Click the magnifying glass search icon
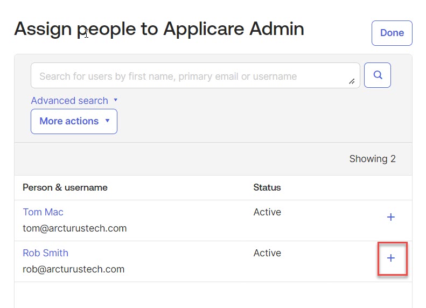The image size is (426, 308). click(x=378, y=75)
